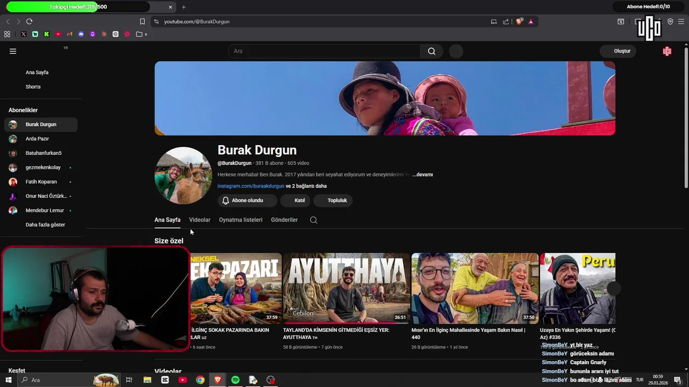Screen dimensions: 689x387
Task: Open Brave Shields lion icon
Action: pyautogui.click(x=519, y=21)
